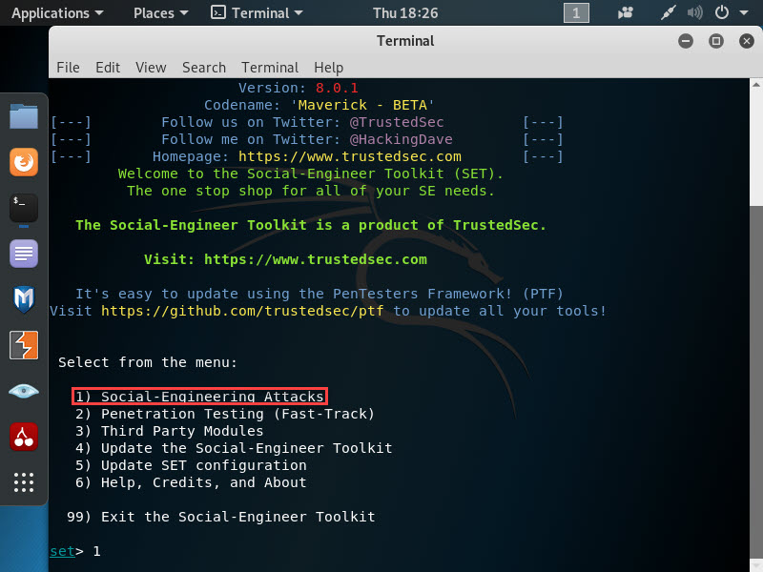Screen dimensions: 763x572
Task: Open the Files folder icon in dock
Action: 23,116
